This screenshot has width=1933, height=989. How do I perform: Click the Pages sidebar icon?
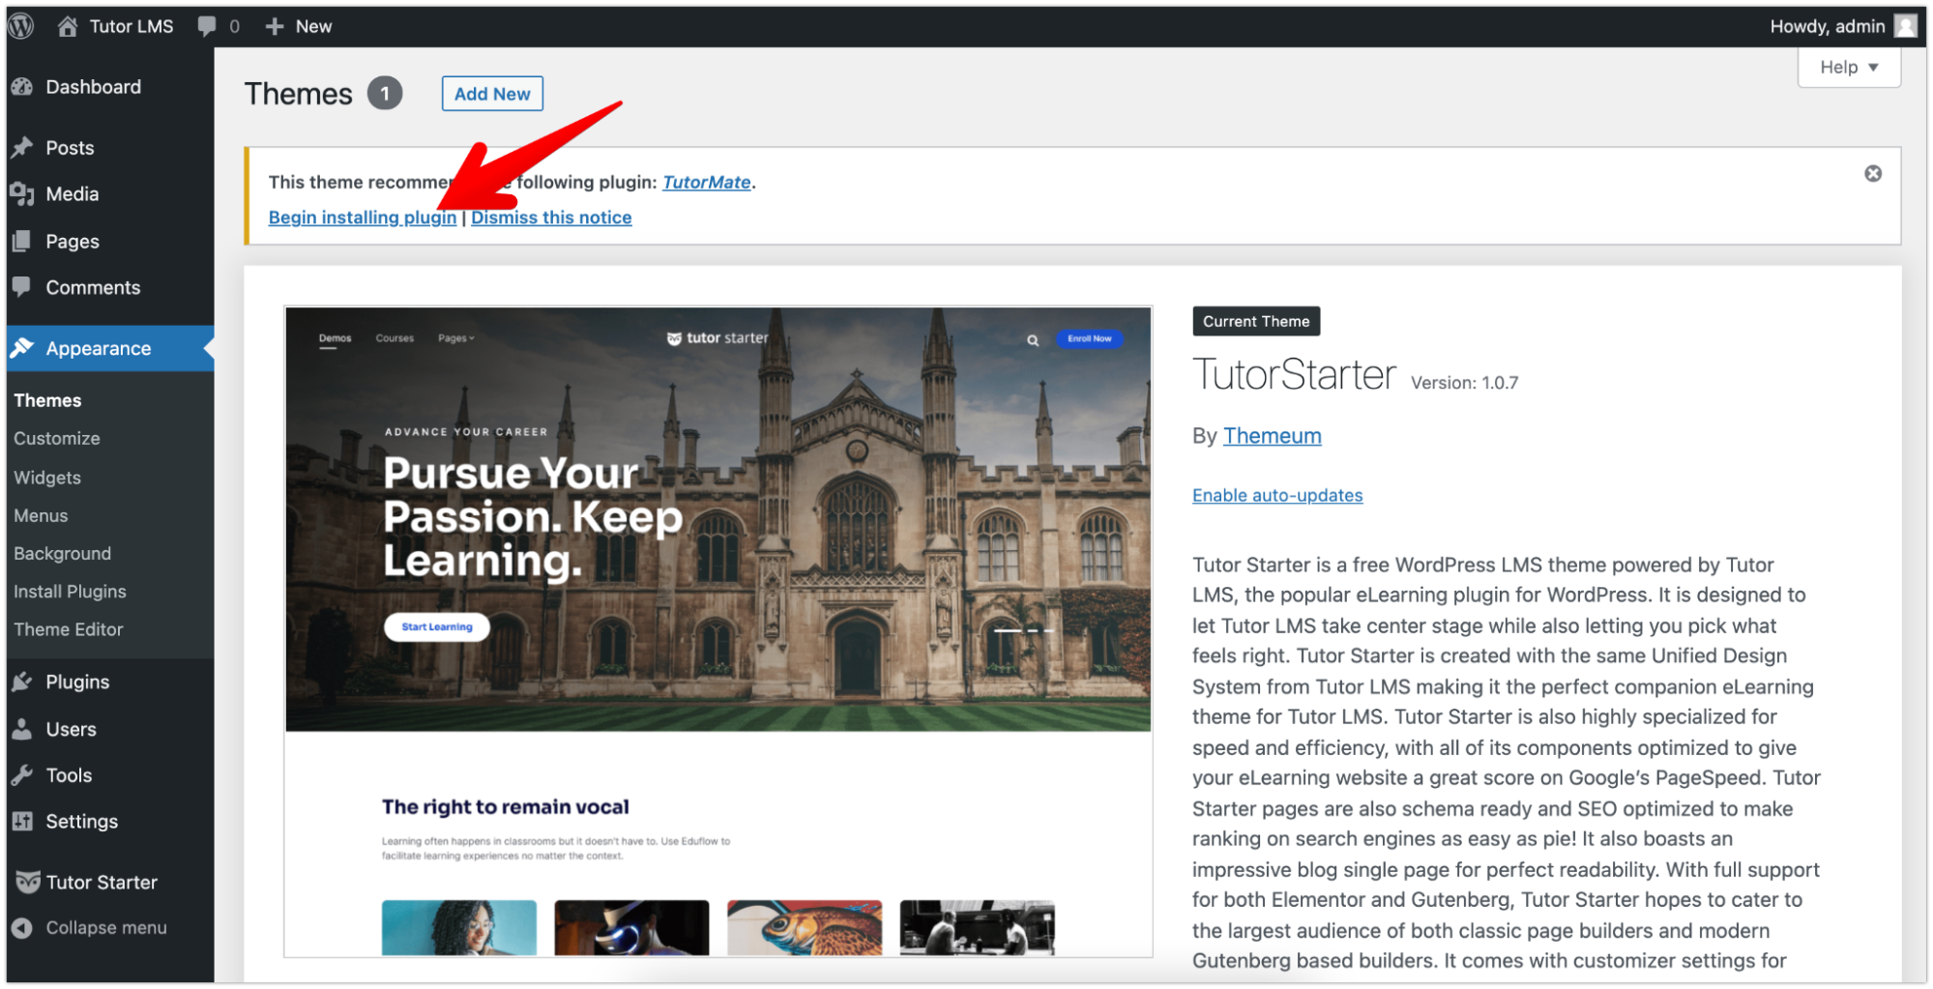(x=22, y=241)
